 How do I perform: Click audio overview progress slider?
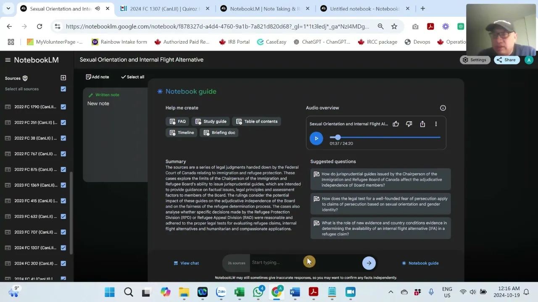pos(385,137)
